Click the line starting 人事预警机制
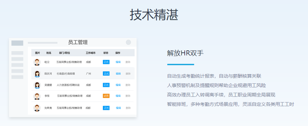 216,85
